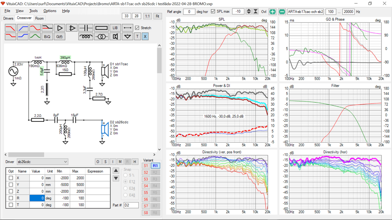Viewport: 392px width, 220px height.
Task: Open the Options menu
Action: point(50,11)
